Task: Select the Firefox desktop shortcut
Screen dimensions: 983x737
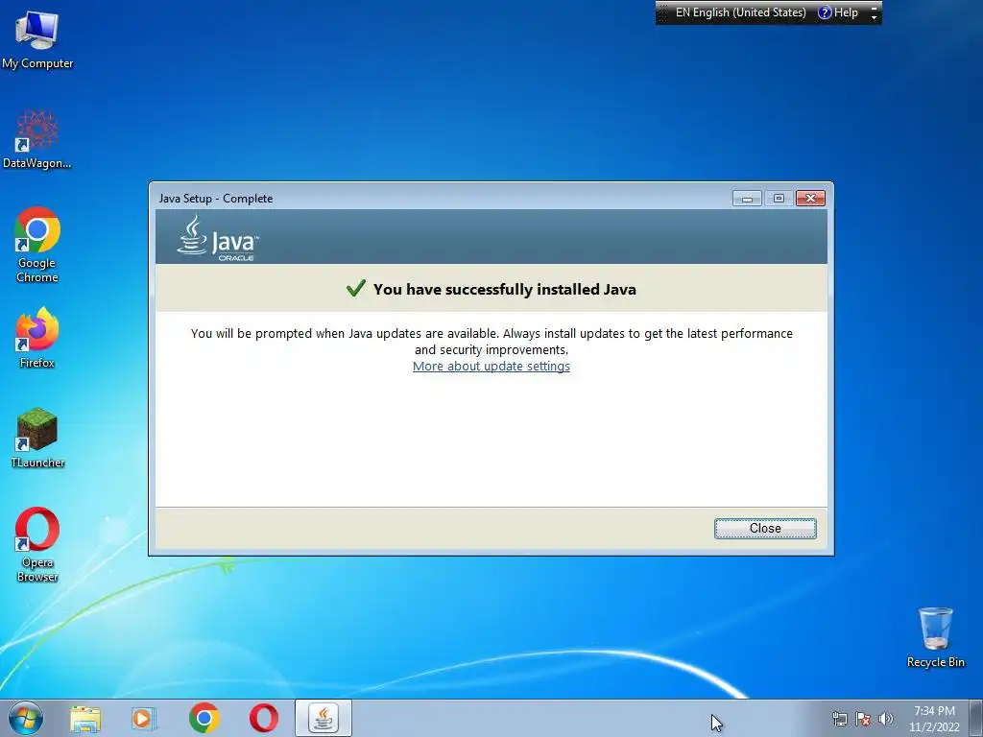Action: pyautogui.click(x=37, y=338)
